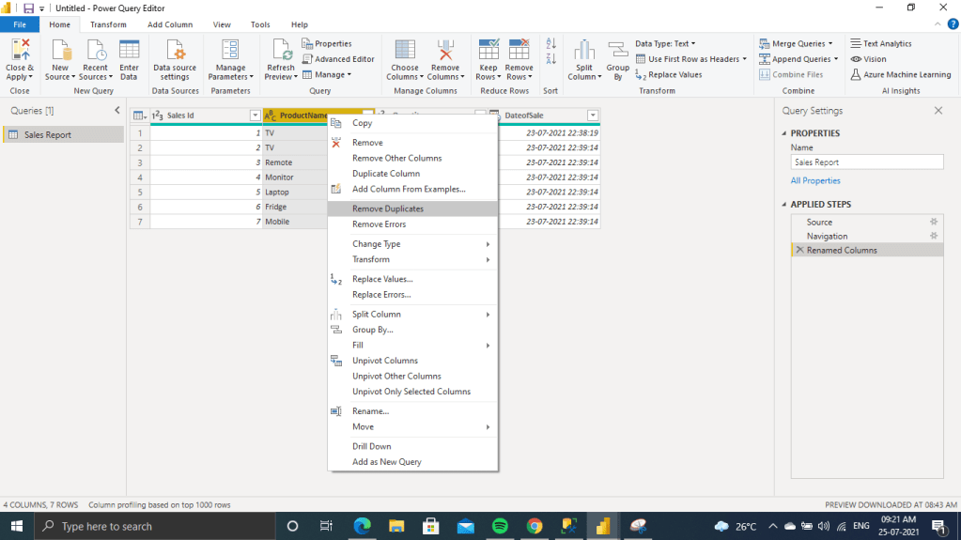This screenshot has height=540, width=961.
Task: Open Spotify from the Windows taskbar
Action: 500,527
